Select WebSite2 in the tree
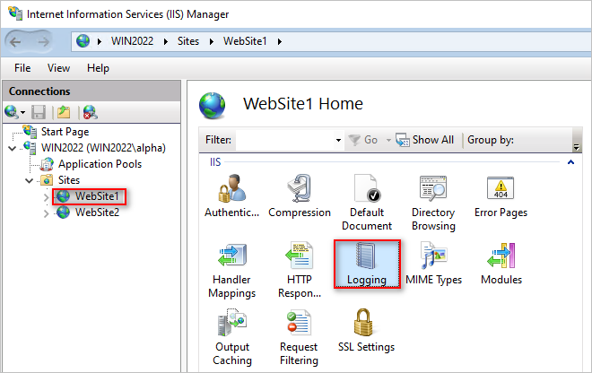The height and width of the screenshot is (373, 592). pyautogui.click(x=97, y=213)
